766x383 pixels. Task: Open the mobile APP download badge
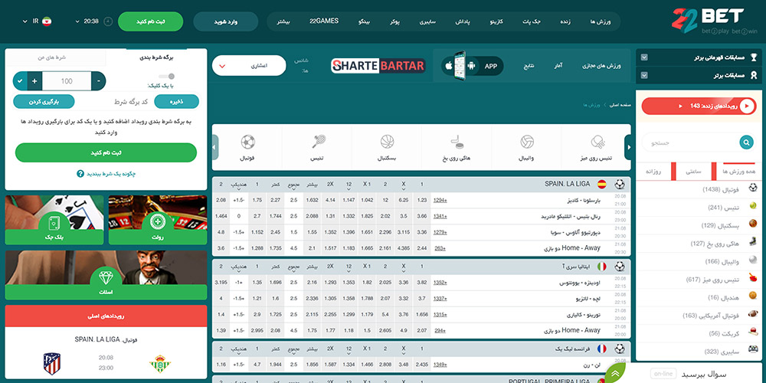pyautogui.click(x=472, y=66)
